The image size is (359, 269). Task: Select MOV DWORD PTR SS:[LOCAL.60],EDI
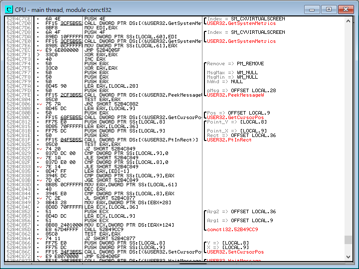[131, 36]
